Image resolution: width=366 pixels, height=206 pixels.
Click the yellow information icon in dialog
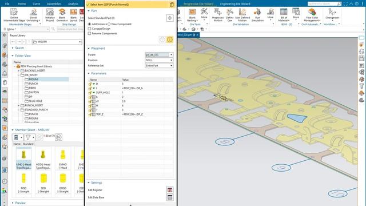point(170,39)
